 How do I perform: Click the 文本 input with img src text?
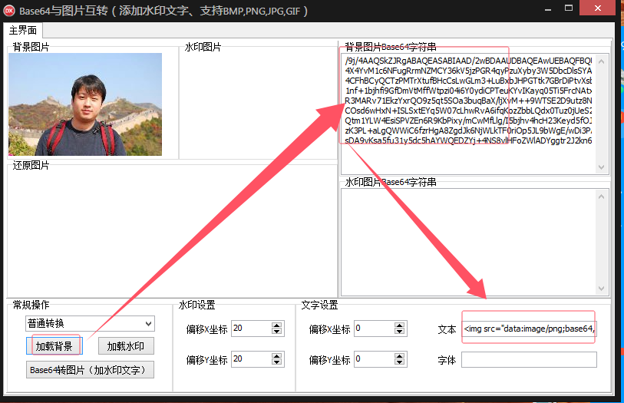click(529, 329)
